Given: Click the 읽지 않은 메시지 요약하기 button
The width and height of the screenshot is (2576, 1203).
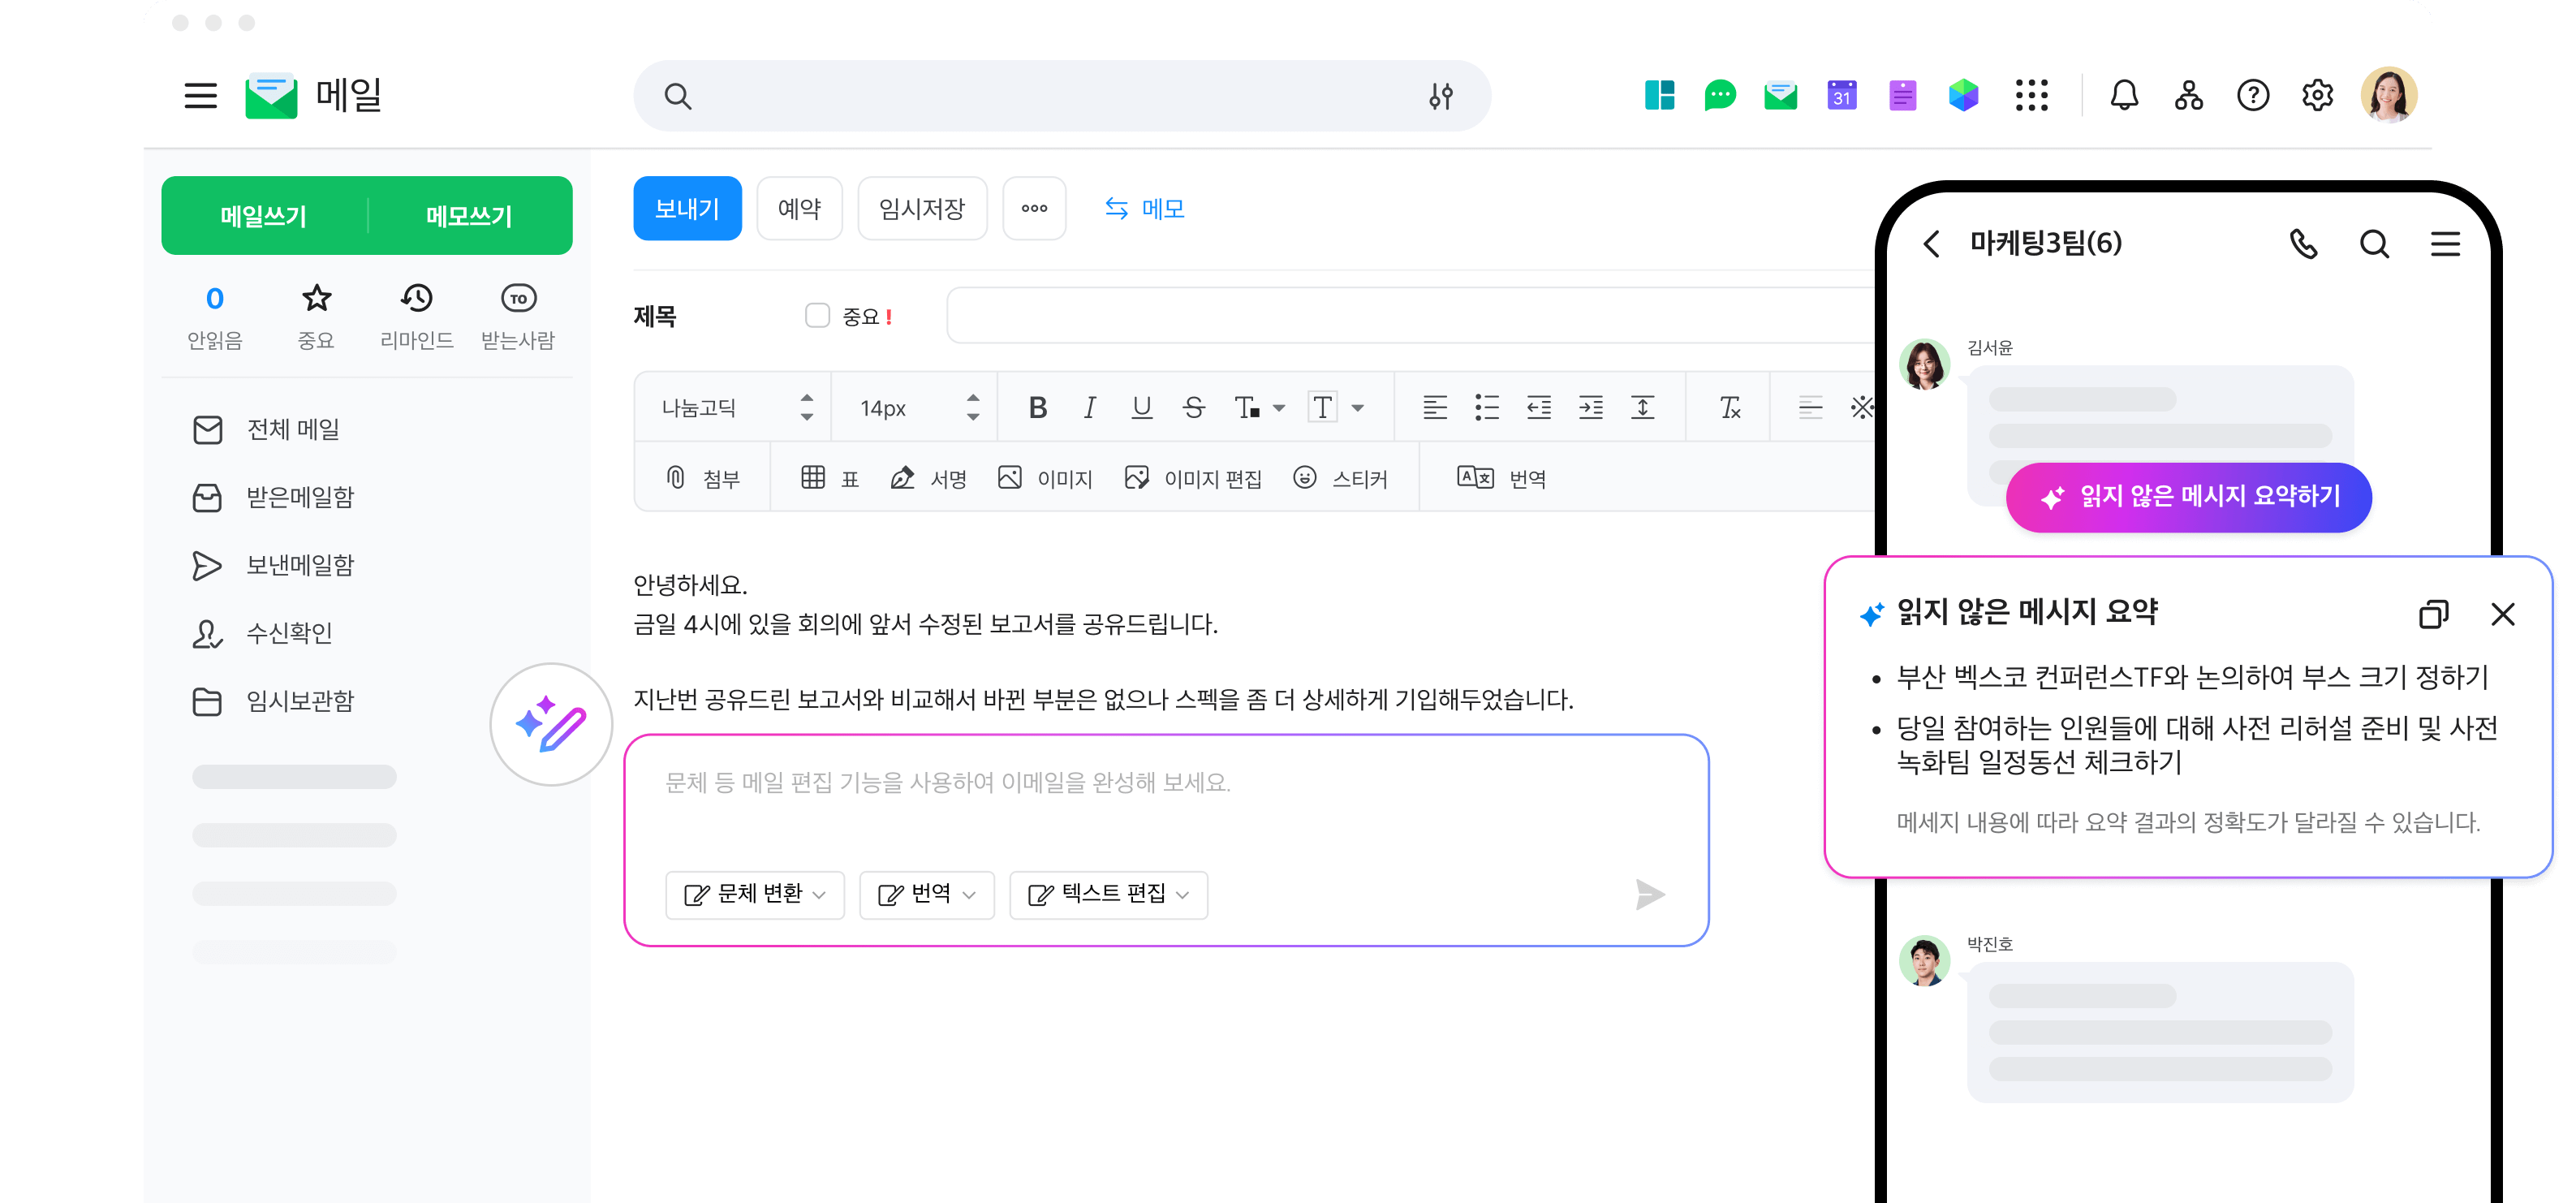Looking at the screenshot, I should pos(2188,496).
